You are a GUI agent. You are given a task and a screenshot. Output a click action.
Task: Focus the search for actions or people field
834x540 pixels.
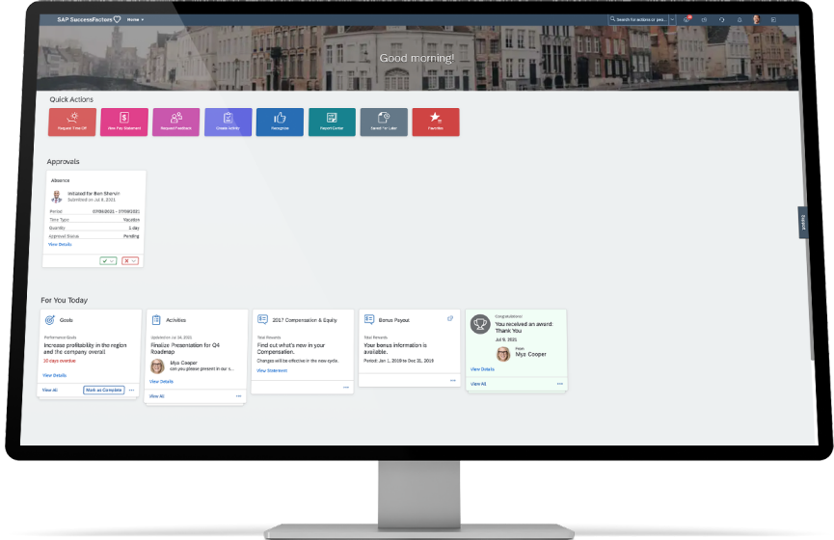click(638, 19)
